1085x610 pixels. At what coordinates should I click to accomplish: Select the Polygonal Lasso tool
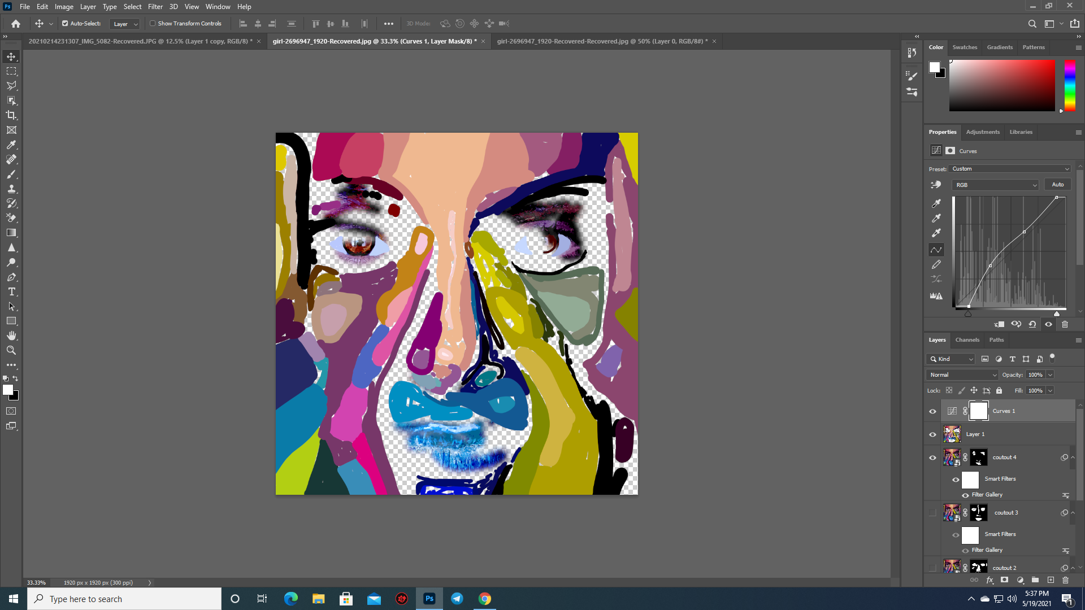[x=11, y=86]
